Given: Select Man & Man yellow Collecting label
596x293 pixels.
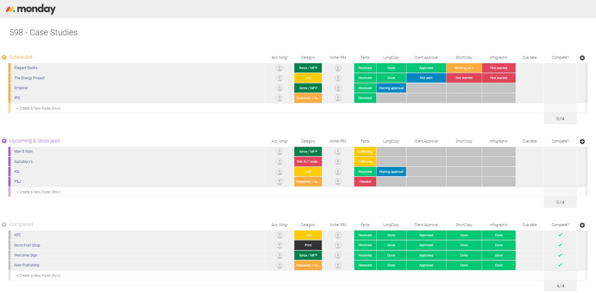Looking at the screenshot, I should click(365, 152).
